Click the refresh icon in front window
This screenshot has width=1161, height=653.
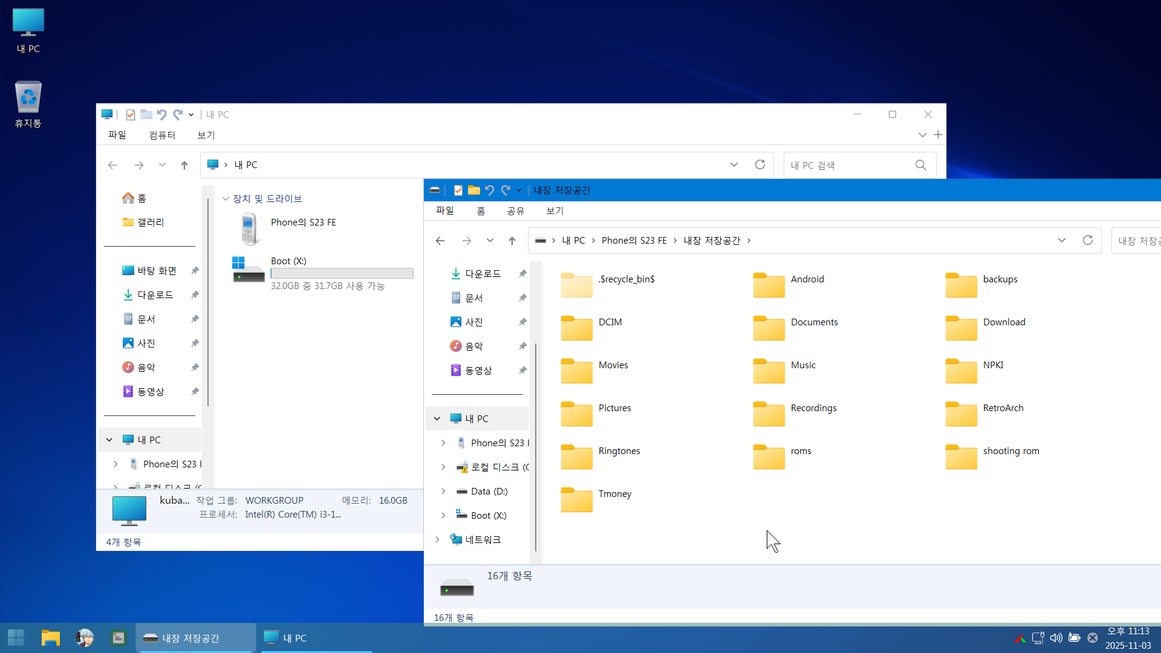(x=1088, y=240)
